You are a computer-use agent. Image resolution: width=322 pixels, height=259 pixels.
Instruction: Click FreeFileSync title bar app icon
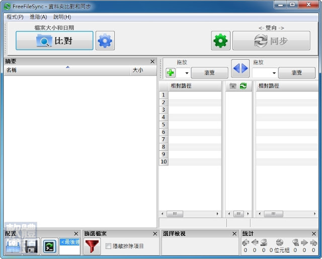[7, 7]
